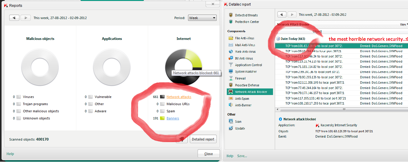Click the Close button in Reports window
This screenshot has width=408, height=165.
tap(209, 154)
